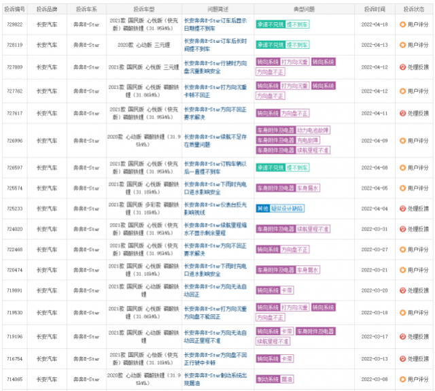435x391 pixels.
Task: Click the red feedback icon in row 727617
Action: [402, 114]
